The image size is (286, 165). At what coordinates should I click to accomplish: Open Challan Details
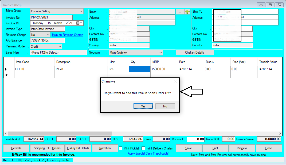[195, 52]
